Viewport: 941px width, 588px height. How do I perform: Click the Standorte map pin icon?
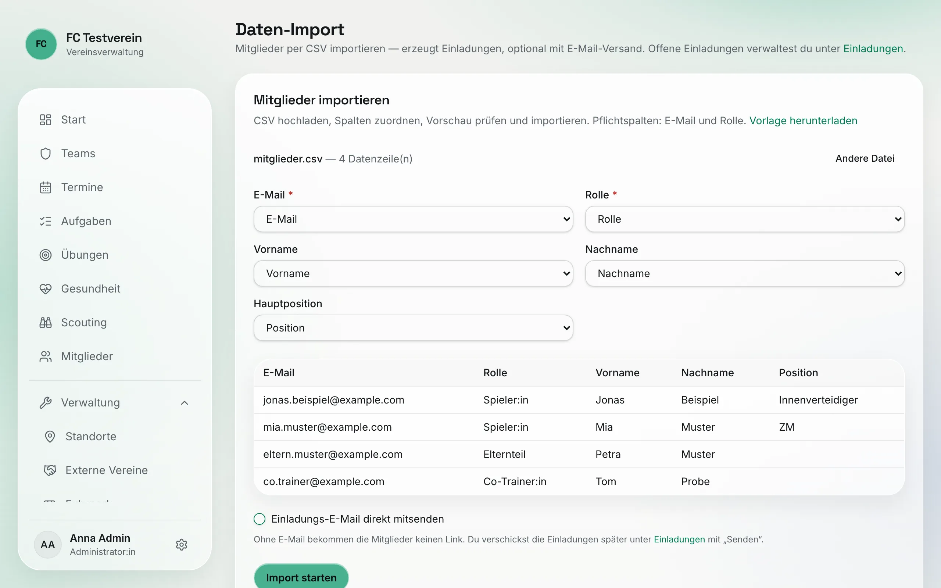(x=50, y=437)
